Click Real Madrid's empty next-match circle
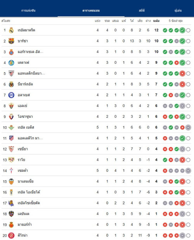The height and width of the screenshot is (240, 194). (188, 30)
